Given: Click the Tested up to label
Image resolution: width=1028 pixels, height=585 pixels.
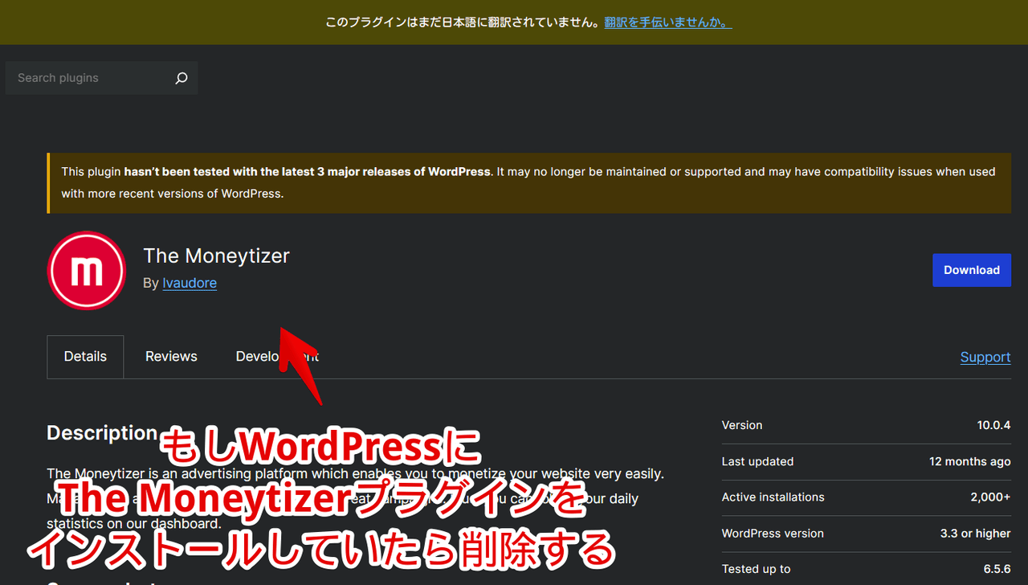Looking at the screenshot, I should click(756, 569).
